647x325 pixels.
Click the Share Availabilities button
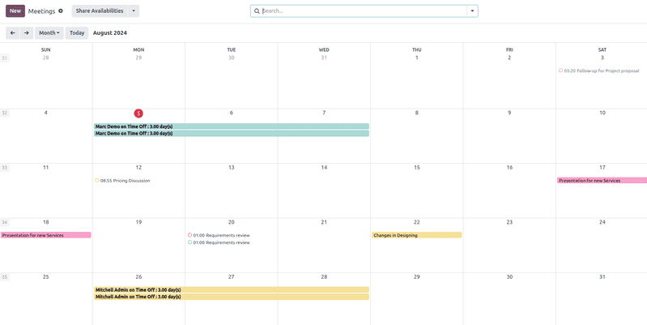(100, 11)
